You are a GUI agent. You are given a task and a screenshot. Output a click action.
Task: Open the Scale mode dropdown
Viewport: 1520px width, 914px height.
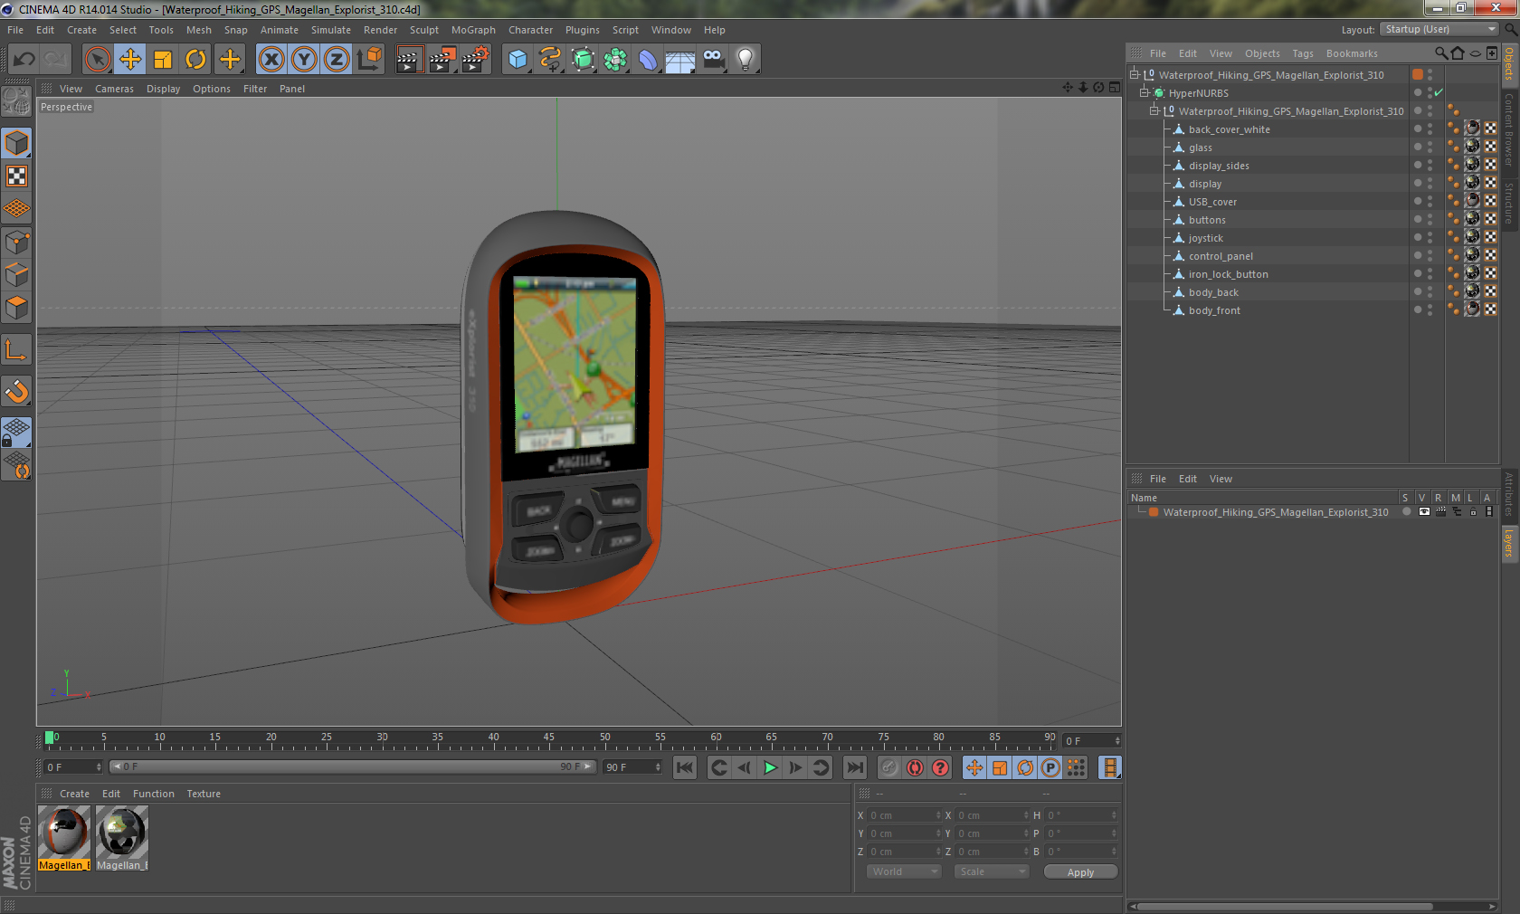(992, 871)
